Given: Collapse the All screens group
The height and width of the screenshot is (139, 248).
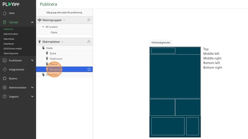Looking at the screenshot, I should point(43,27).
